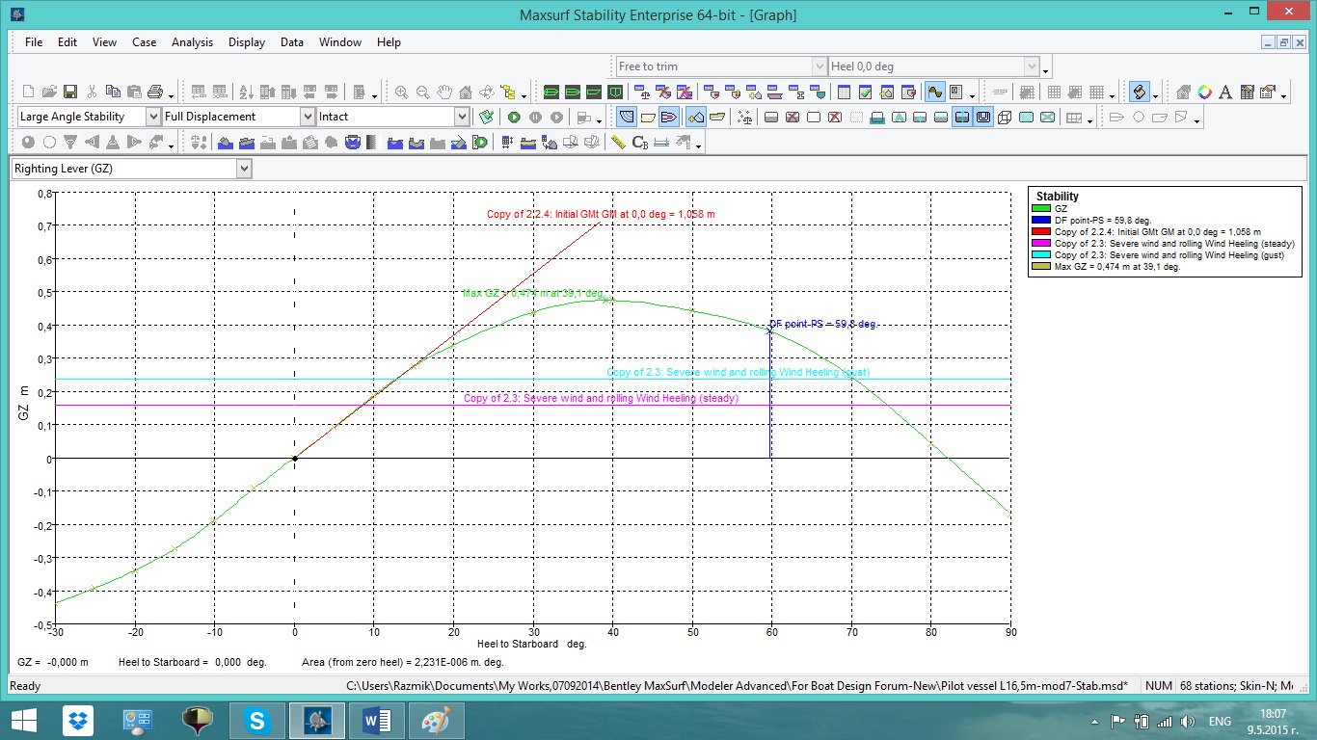This screenshot has height=740, width=1317.
Task: Click the Save floppy disk icon
Action: pyautogui.click(x=70, y=92)
